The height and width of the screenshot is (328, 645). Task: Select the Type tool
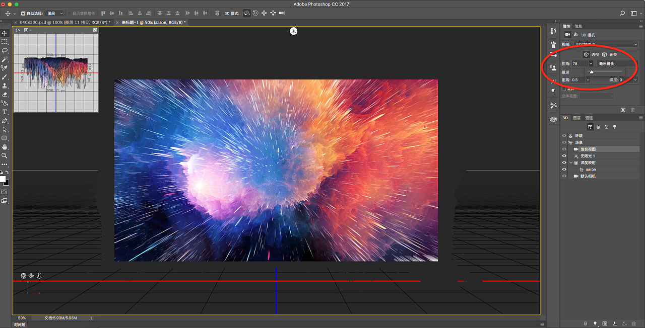tap(5, 112)
